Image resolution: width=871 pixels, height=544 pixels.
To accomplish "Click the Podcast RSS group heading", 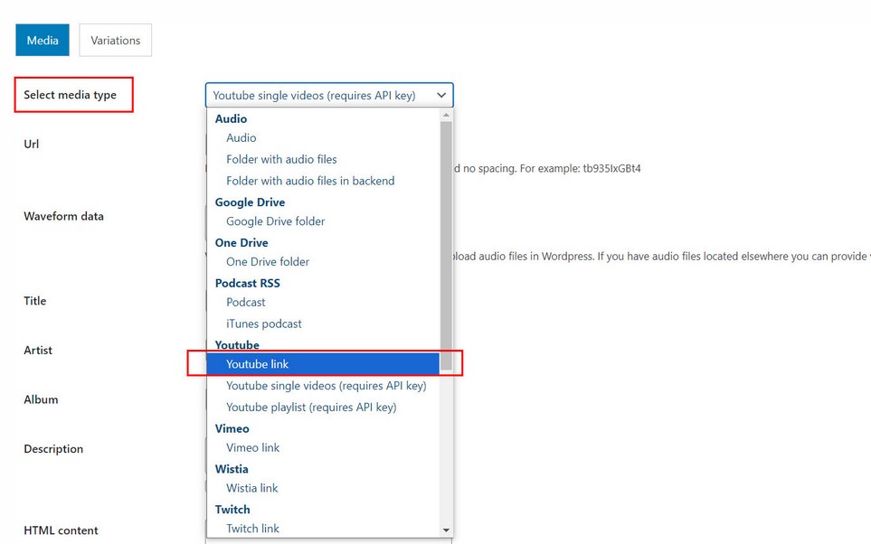I will (247, 284).
